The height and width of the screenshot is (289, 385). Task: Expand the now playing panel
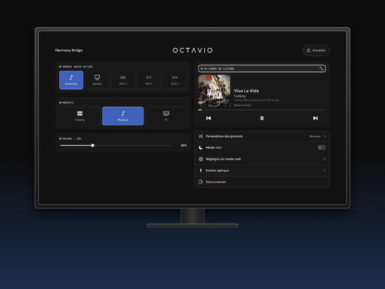[x=321, y=68]
